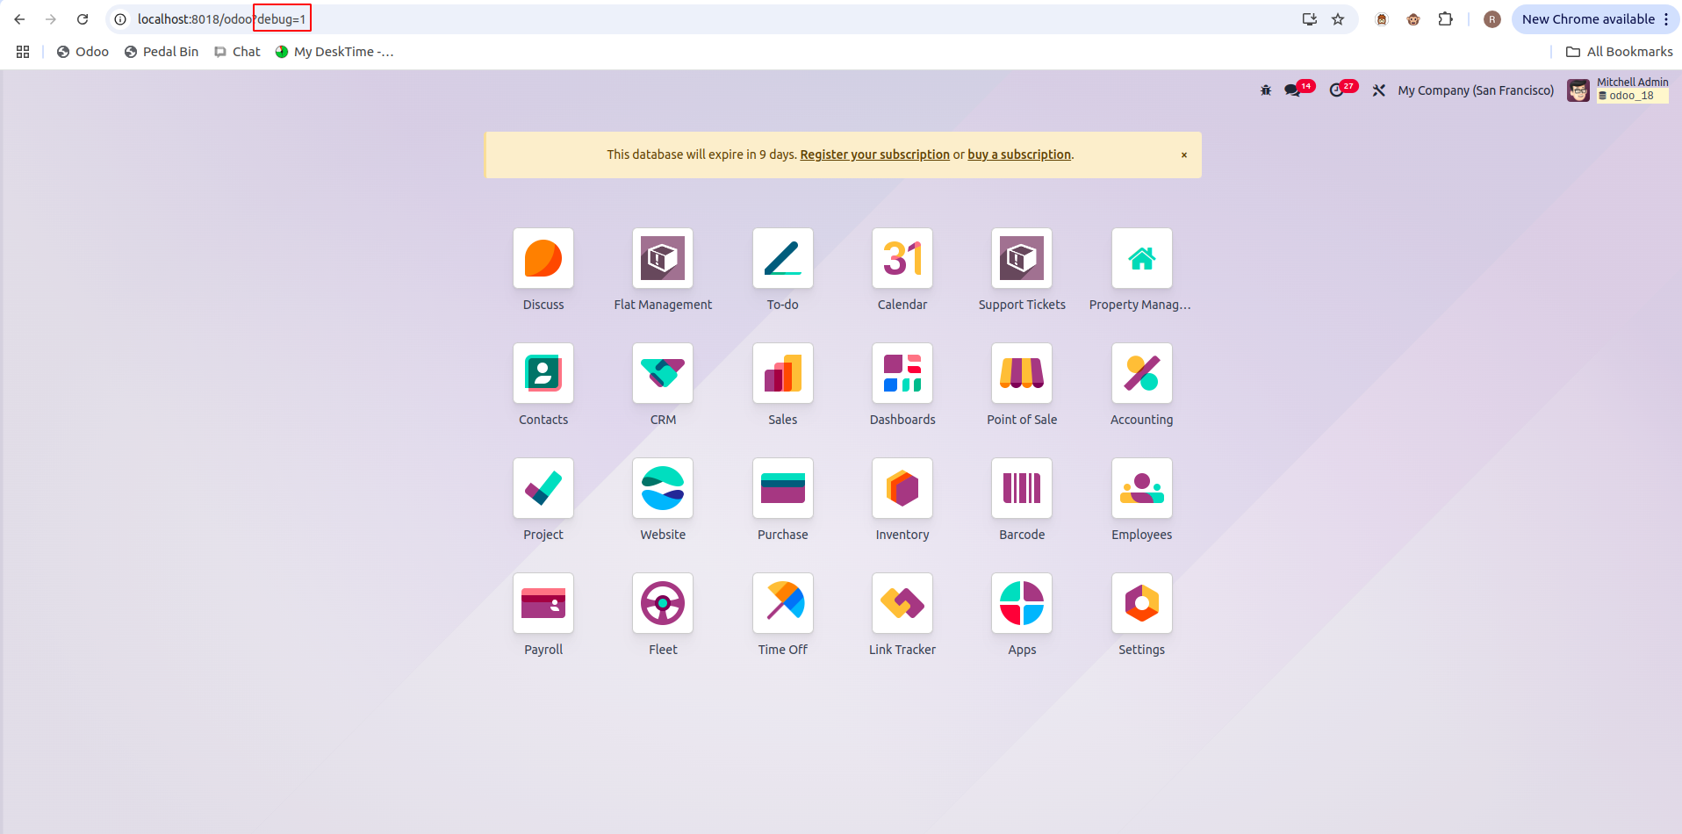Viewport: 1682px width, 834px height.
Task: Open the Employees app
Action: (1142, 488)
